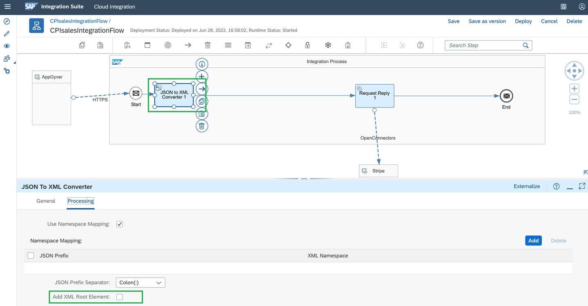Click help icon in JSON To XML panel
This screenshot has height=306, width=588.
556,186
